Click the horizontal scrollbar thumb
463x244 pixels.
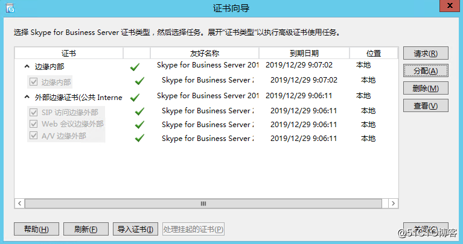click(203, 204)
